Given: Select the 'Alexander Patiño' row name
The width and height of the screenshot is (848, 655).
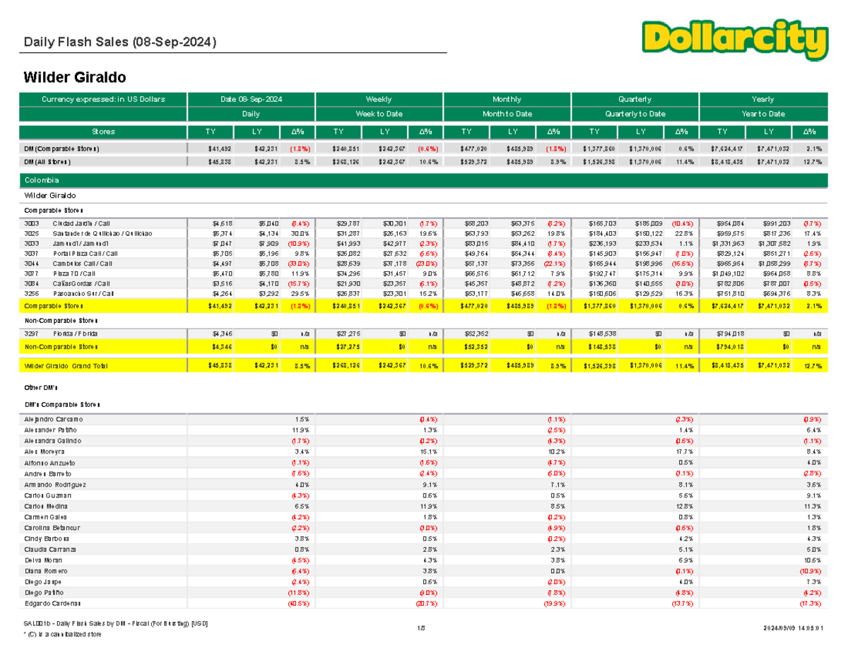Looking at the screenshot, I should coord(52,430).
